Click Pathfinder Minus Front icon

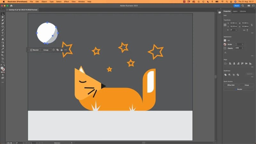(x=229, y=75)
